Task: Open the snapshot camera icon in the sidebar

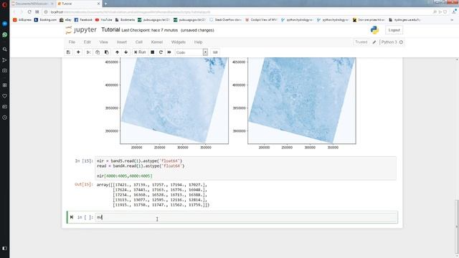Action: coord(5,70)
